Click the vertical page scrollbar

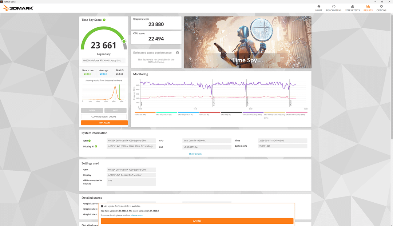click(x=392, y=75)
